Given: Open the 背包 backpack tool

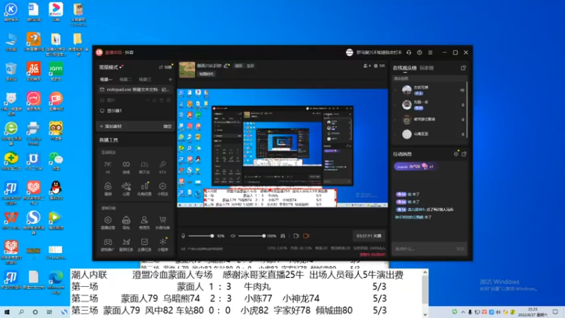Looking at the screenshot, I should coord(126,223).
